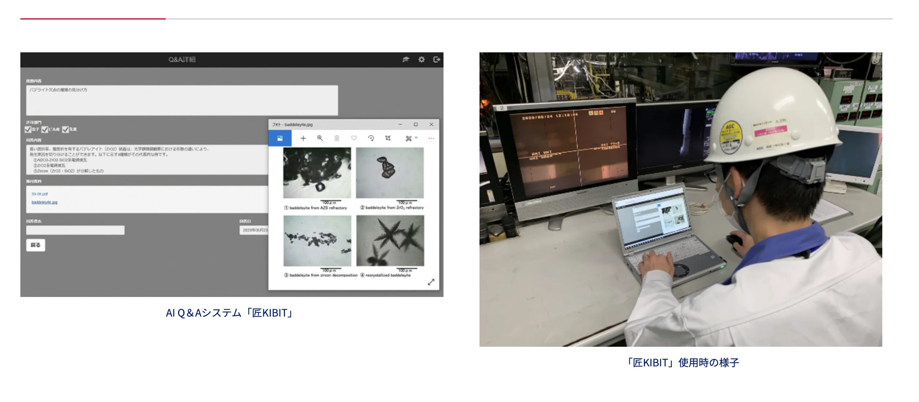This screenshot has height=402, width=919.
Task: Open the baddeleyite.jpg attachment link
Action: tap(44, 202)
